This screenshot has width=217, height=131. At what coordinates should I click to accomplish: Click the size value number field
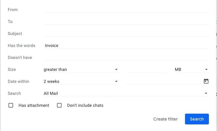click(147, 69)
